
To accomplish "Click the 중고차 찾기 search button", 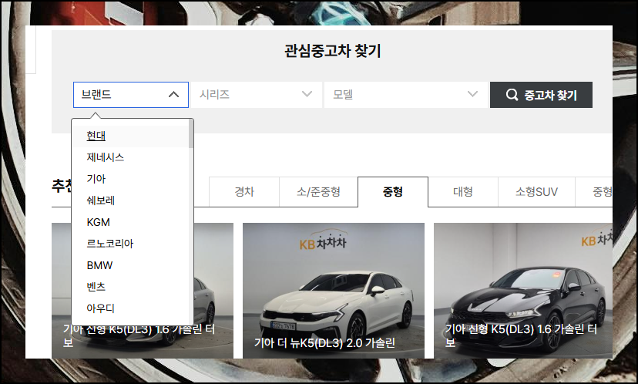I will pyautogui.click(x=541, y=95).
